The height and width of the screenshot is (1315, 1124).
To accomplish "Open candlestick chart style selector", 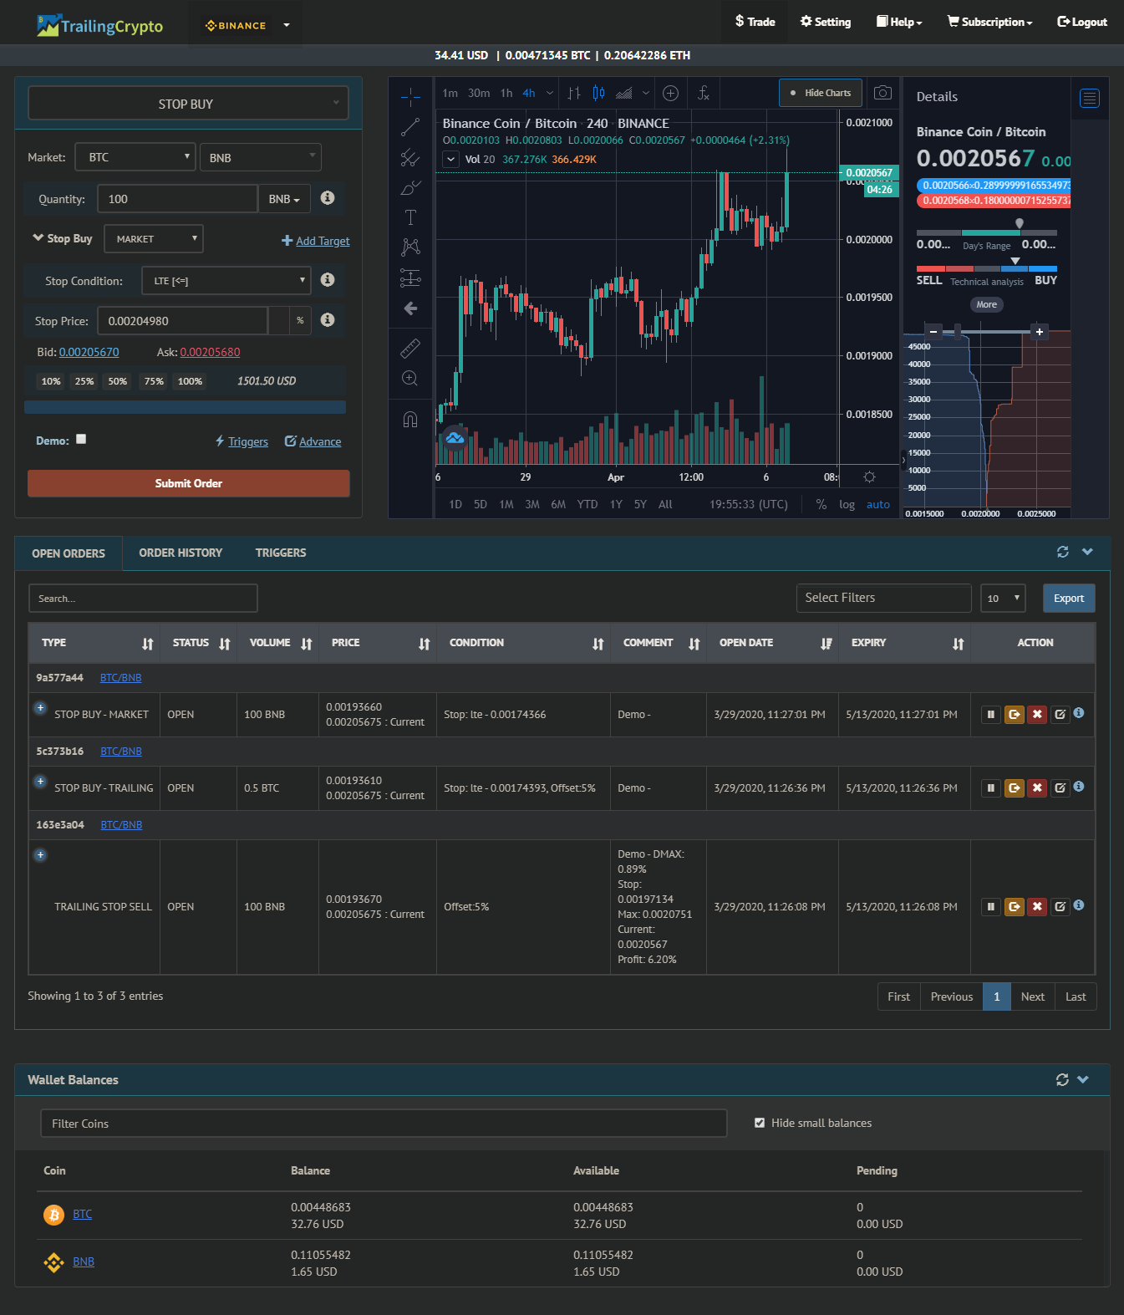I will 598,93.
